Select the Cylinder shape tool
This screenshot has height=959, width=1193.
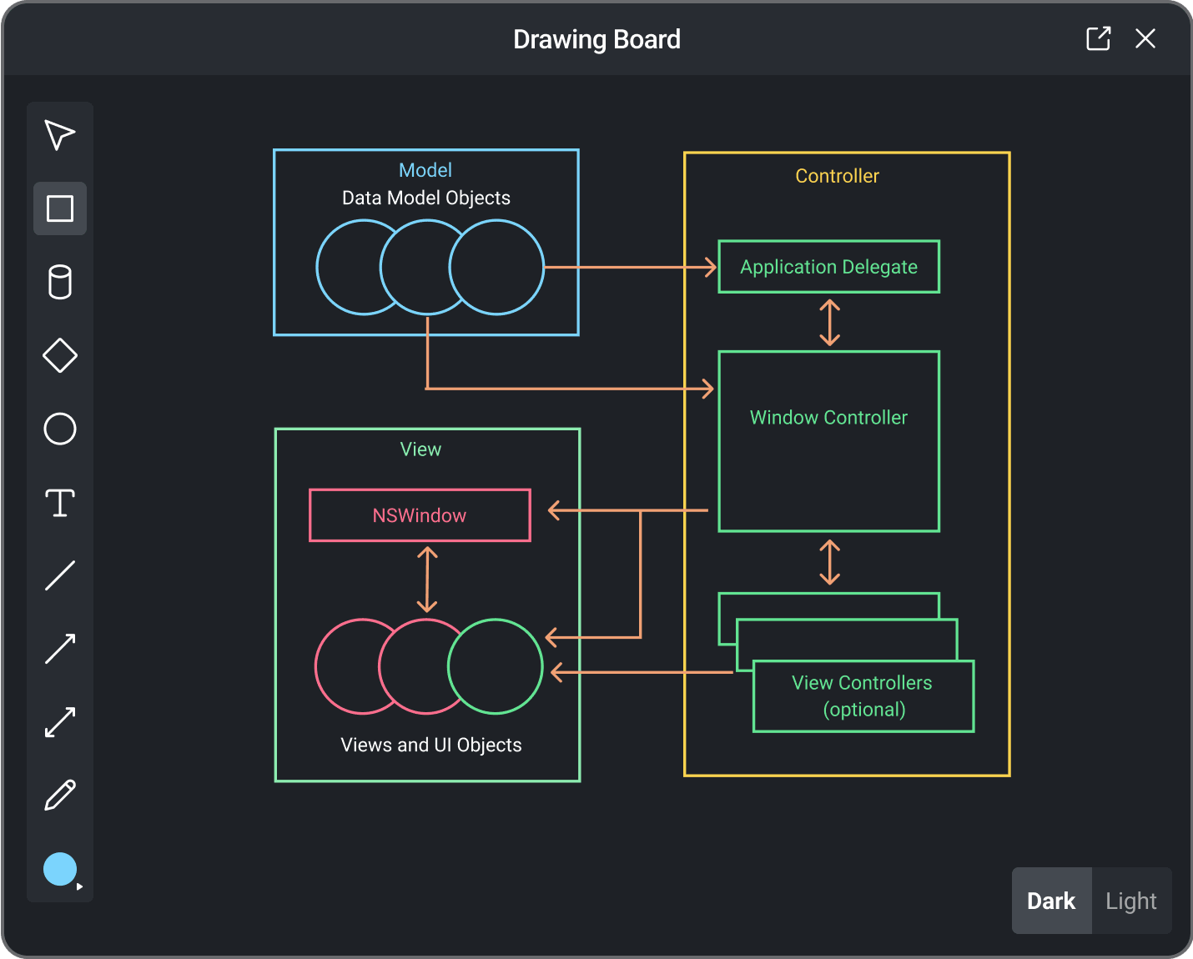click(59, 283)
